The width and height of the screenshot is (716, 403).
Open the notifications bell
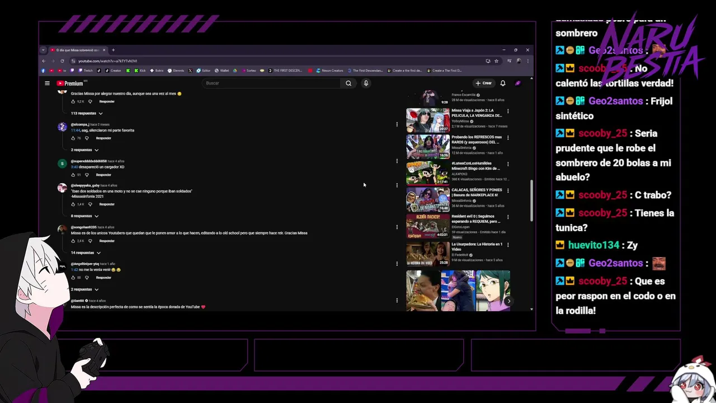tap(503, 83)
